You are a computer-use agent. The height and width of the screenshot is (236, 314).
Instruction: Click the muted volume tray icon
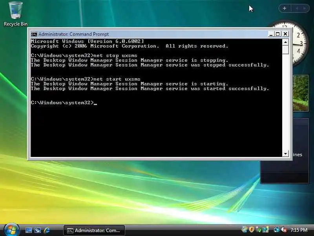(x=284, y=229)
